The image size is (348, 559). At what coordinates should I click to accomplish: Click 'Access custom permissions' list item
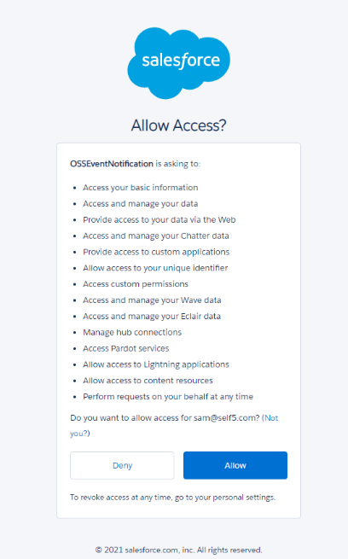[136, 284]
